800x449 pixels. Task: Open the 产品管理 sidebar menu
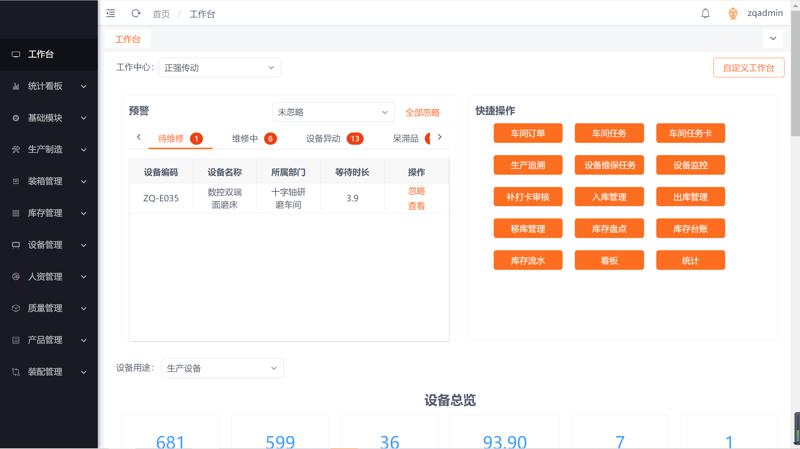[x=49, y=340]
